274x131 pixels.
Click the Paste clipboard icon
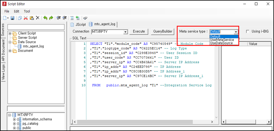click(x=32, y=18)
